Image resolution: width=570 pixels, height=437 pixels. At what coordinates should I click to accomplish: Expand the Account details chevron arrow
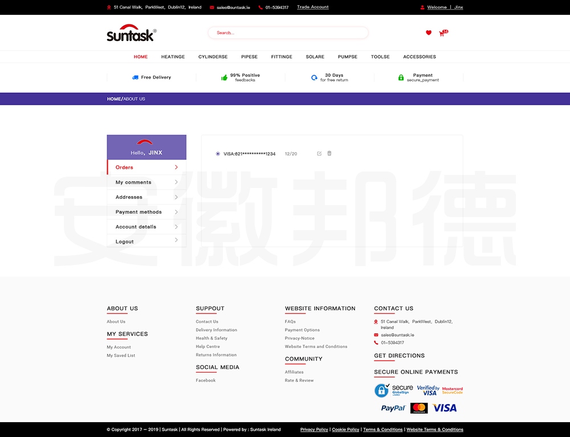(176, 227)
